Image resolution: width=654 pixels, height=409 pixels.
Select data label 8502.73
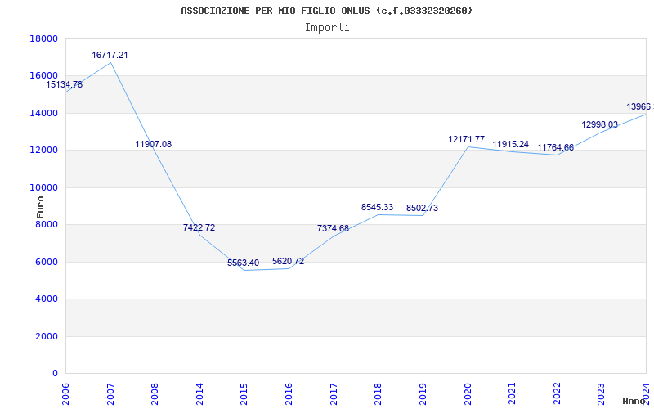click(x=422, y=208)
